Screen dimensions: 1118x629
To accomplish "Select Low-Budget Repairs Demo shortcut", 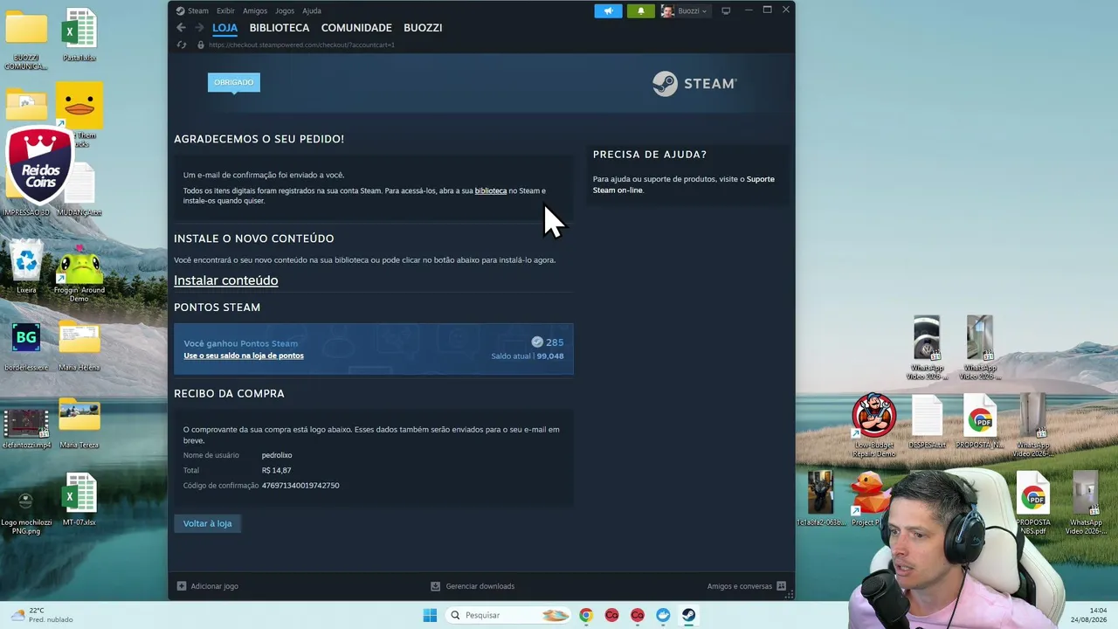I will (874, 425).
